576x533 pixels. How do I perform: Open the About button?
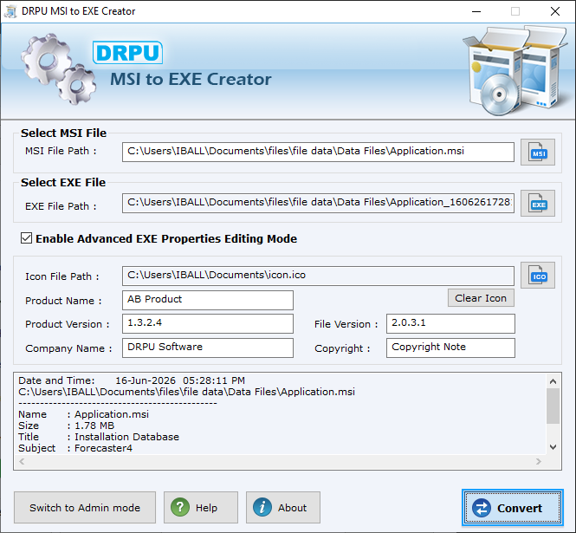[283, 507]
